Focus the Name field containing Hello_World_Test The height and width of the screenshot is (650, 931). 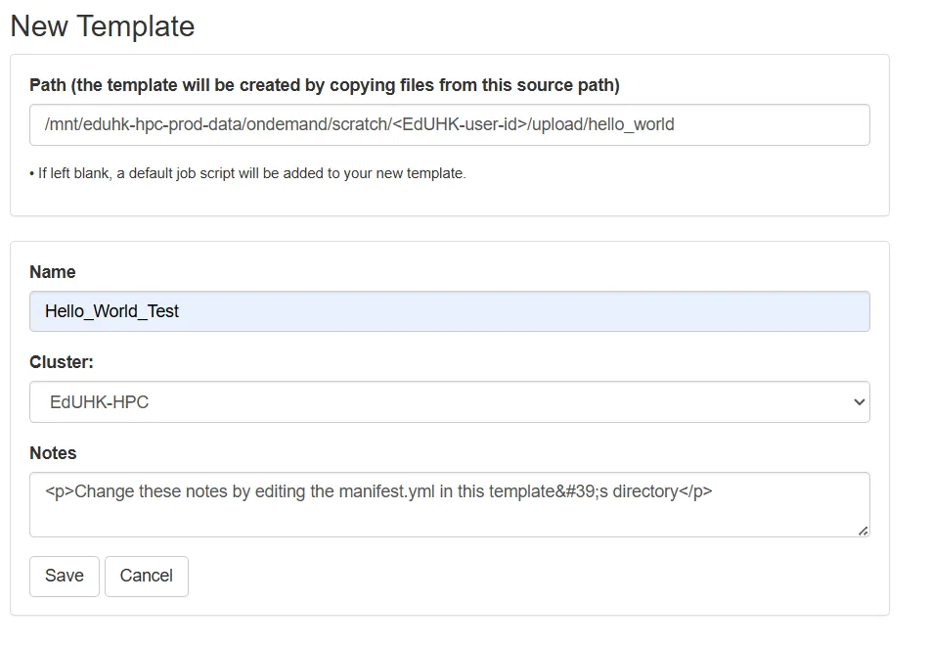(450, 311)
